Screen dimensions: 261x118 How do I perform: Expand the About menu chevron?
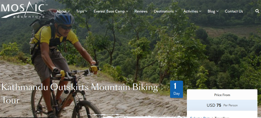coord(69,11)
